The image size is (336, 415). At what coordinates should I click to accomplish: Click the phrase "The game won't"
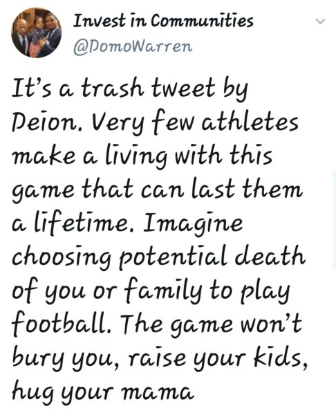pyautogui.click(x=211, y=323)
